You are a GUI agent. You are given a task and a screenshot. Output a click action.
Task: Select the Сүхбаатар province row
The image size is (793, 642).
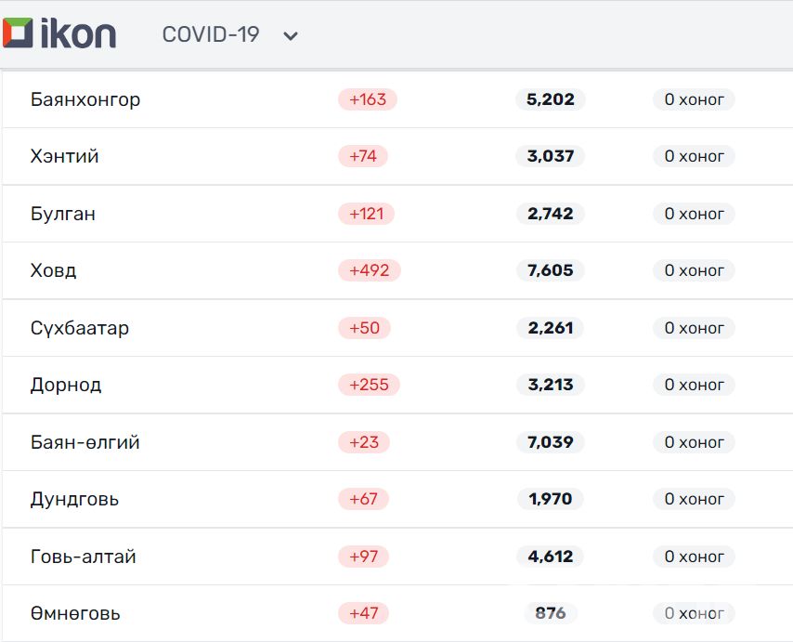point(80,328)
